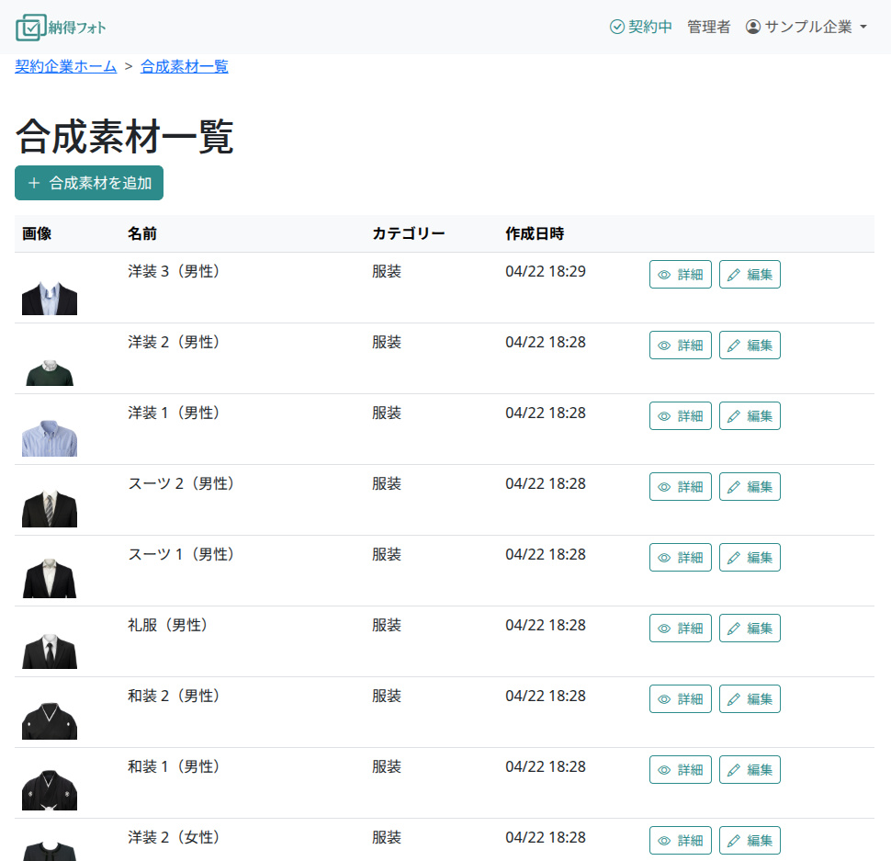Image resolution: width=891 pixels, height=861 pixels.
Task: Edit the 洋装 3（男性） item
Action: [x=750, y=275]
